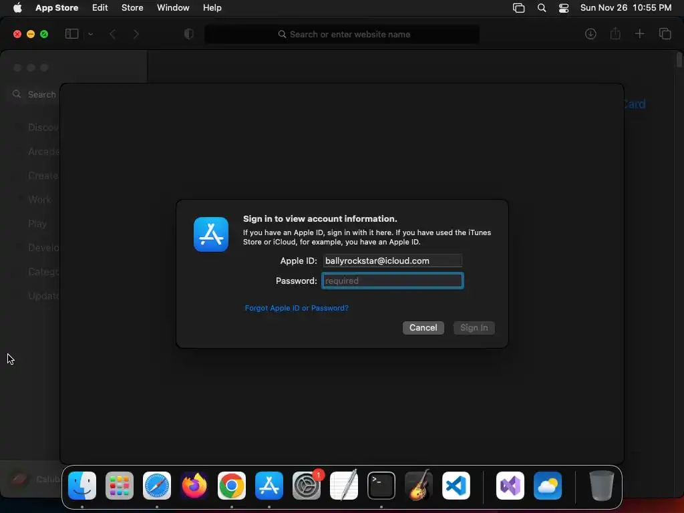Viewport: 684px width, 513px height.
Task: Click the page vertical scrollbar
Action: (679, 60)
